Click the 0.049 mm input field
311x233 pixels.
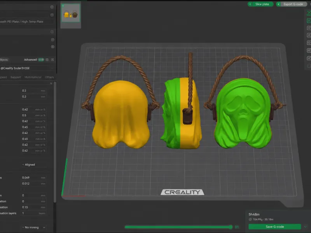34,178
